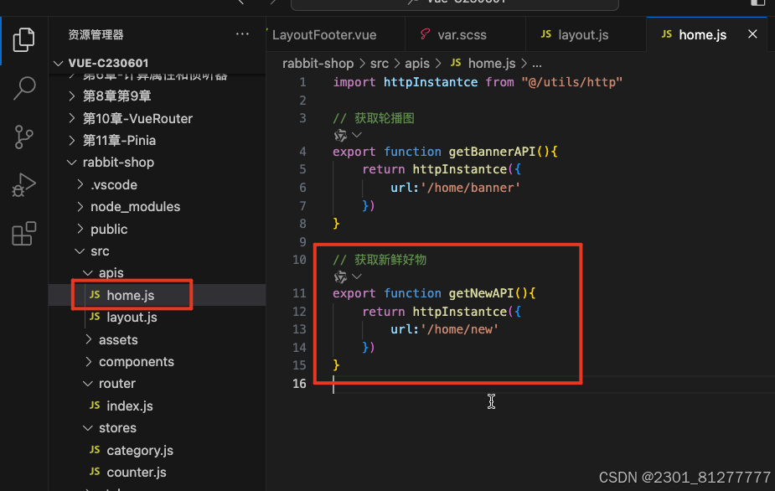
Task: Click the getBannerAPI function name
Action: click(492, 152)
